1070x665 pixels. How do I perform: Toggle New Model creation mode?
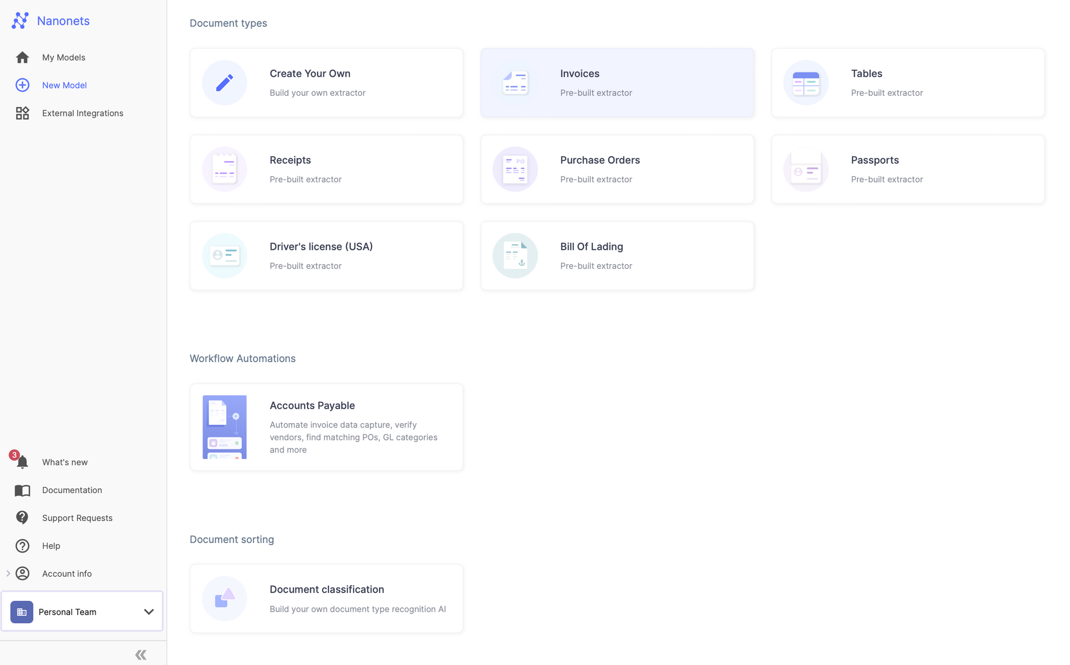pyautogui.click(x=64, y=85)
